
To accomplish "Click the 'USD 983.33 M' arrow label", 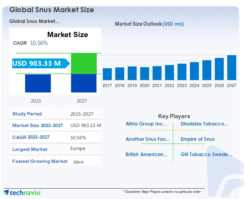I will click(41, 63).
